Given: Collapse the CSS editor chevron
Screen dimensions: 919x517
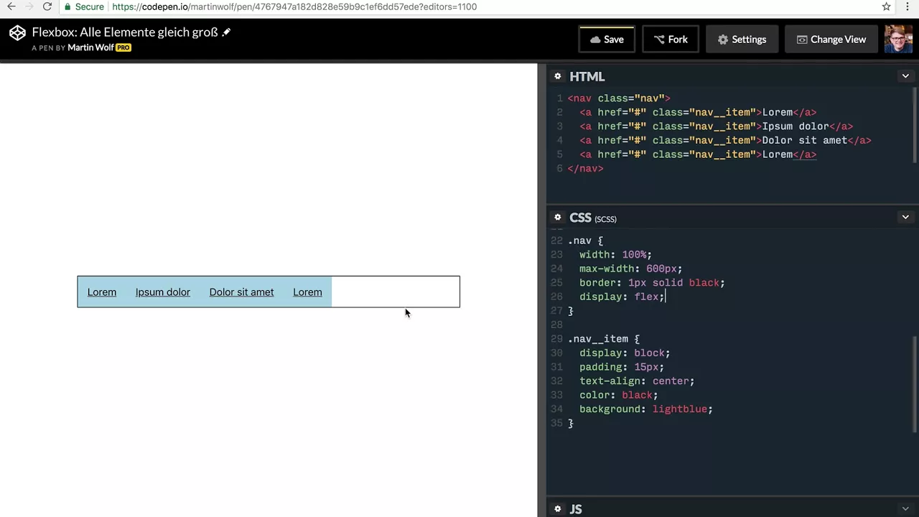Looking at the screenshot, I should tap(905, 217).
